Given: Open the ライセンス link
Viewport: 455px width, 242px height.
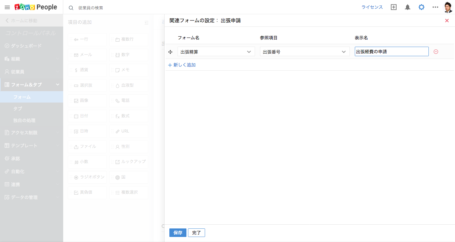Looking at the screenshot, I should 372,7.
